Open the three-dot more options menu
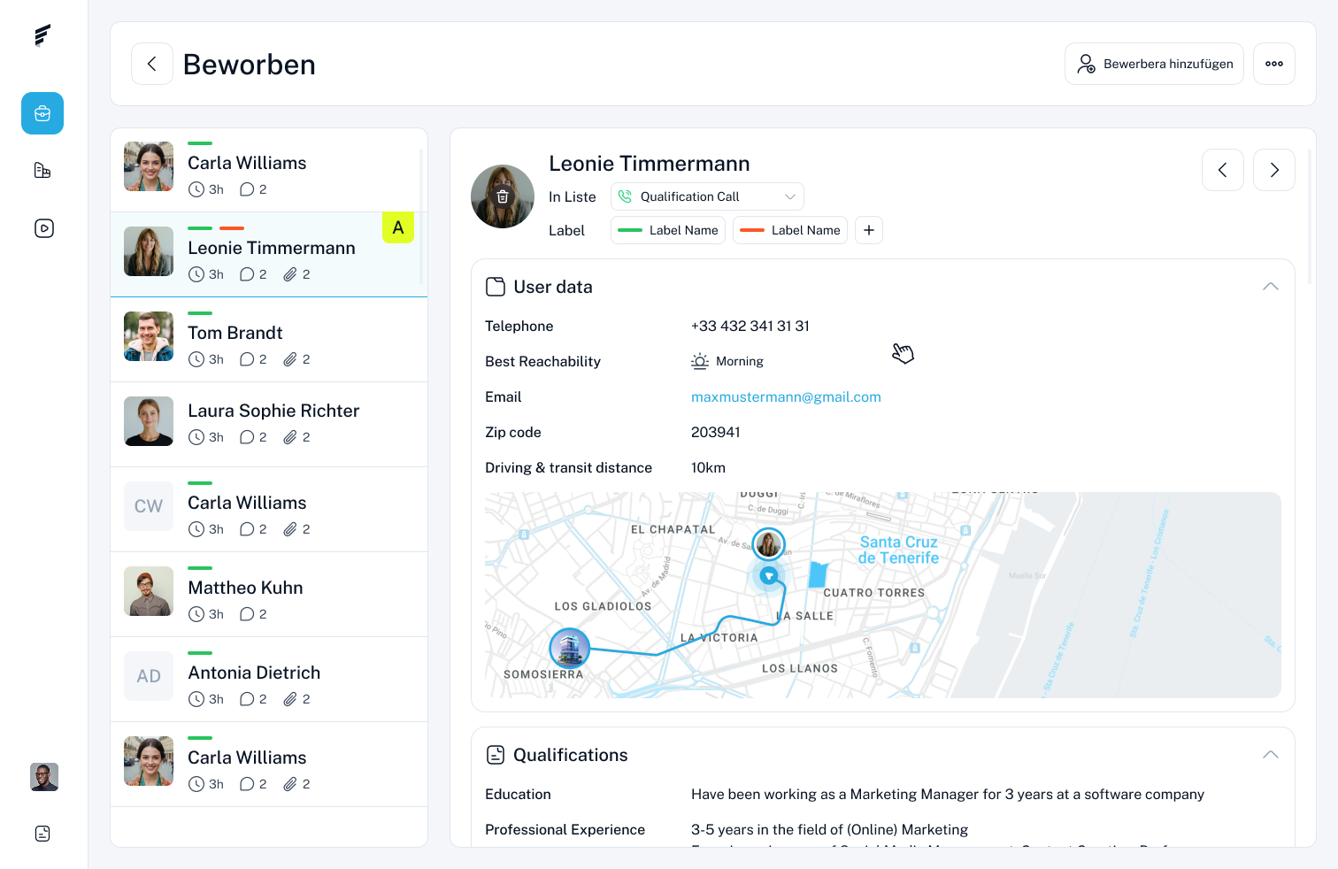1338x869 pixels. pos(1274,64)
